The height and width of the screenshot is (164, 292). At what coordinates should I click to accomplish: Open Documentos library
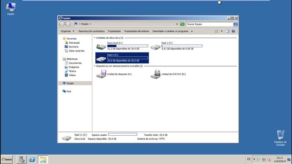[75, 63]
